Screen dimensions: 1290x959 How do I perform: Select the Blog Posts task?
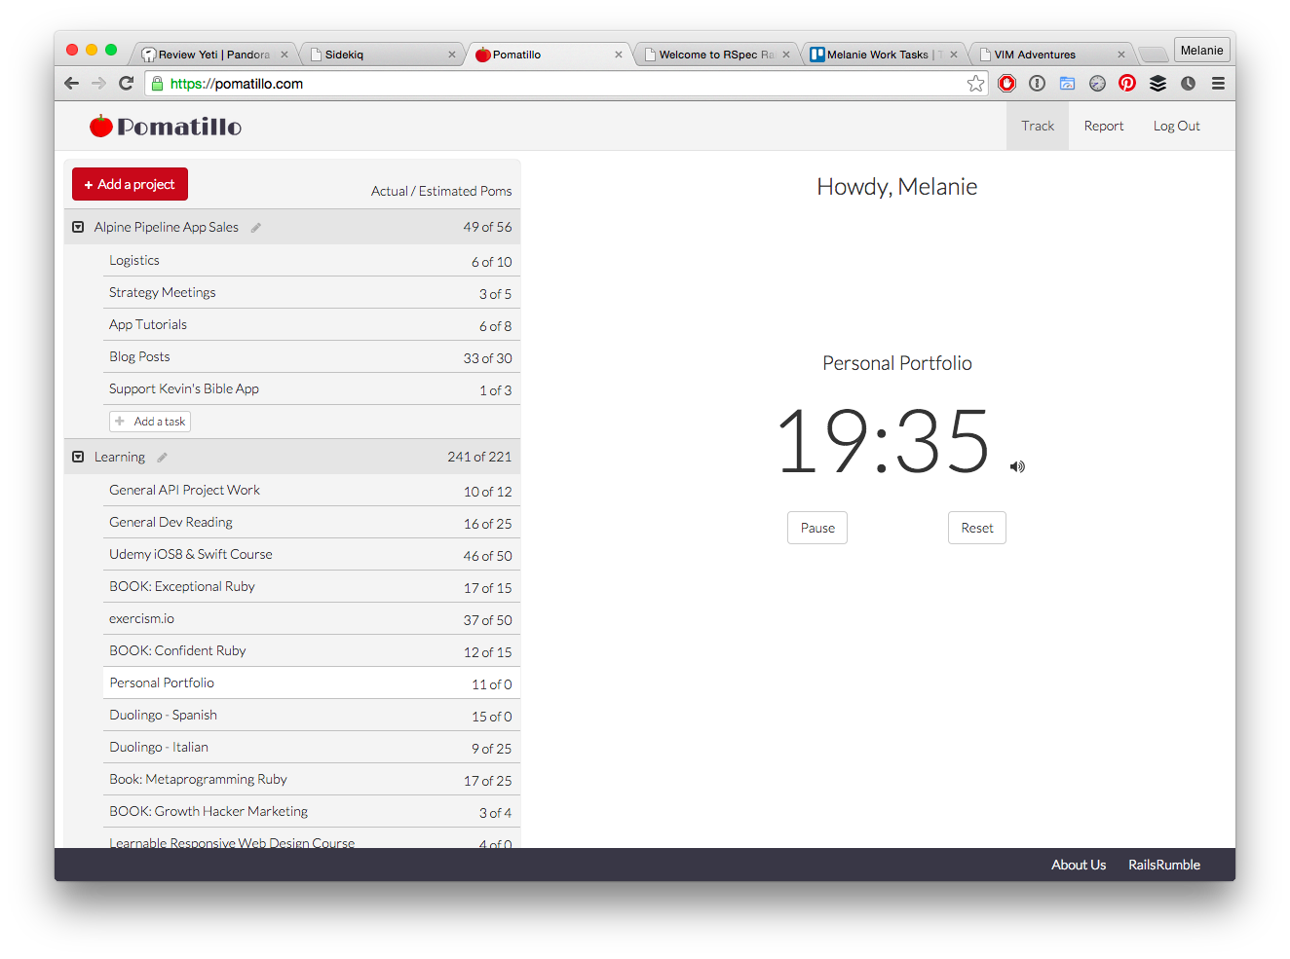click(311, 357)
